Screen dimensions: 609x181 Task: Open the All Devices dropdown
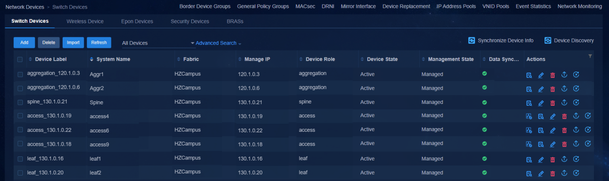tap(158, 43)
